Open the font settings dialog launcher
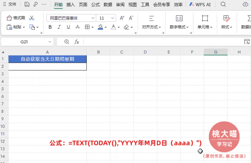Viewport: 251px width, 163px height. pos(135,33)
